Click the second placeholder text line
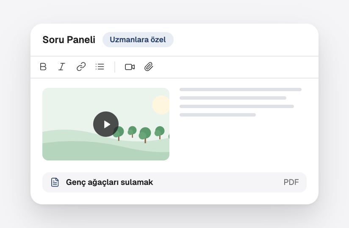The height and width of the screenshot is (228, 349). click(233, 98)
